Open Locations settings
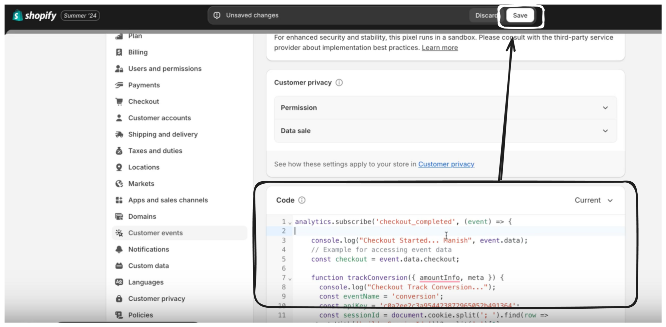666x327 pixels. coord(144,167)
